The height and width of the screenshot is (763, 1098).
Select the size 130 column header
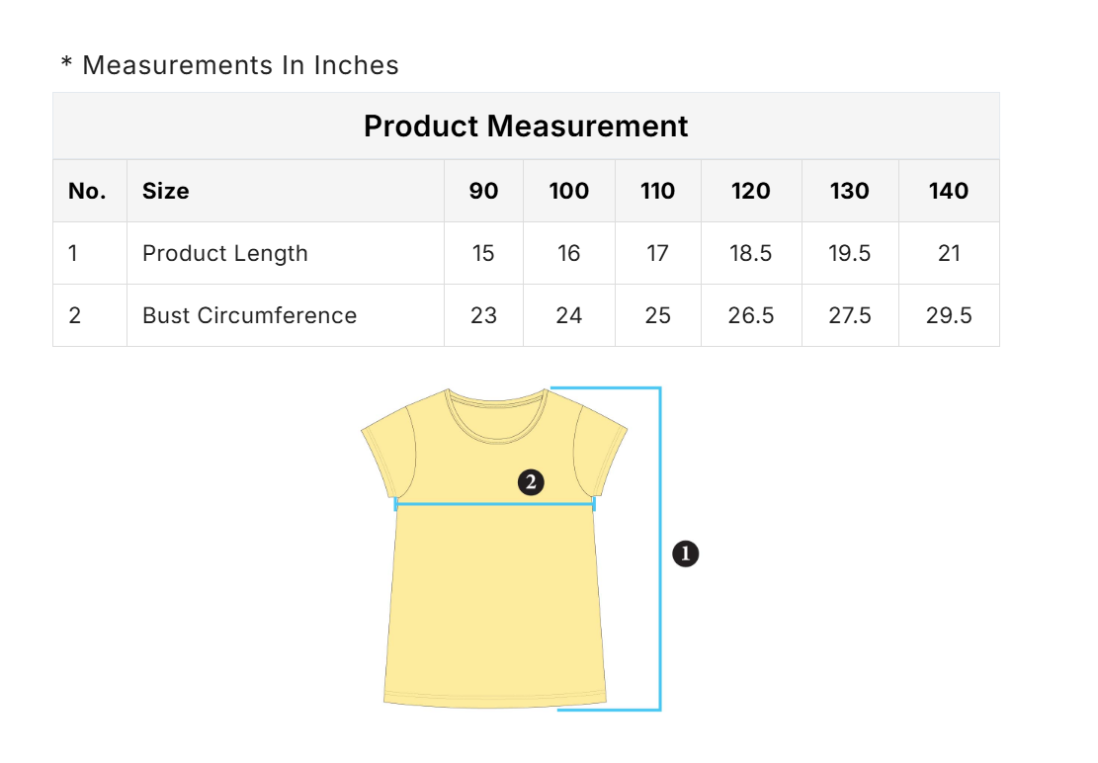[850, 191]
